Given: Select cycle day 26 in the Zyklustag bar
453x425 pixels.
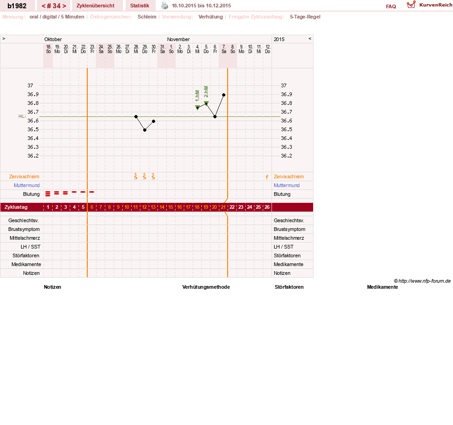Looking at the screenshot, I should [267, 207].
